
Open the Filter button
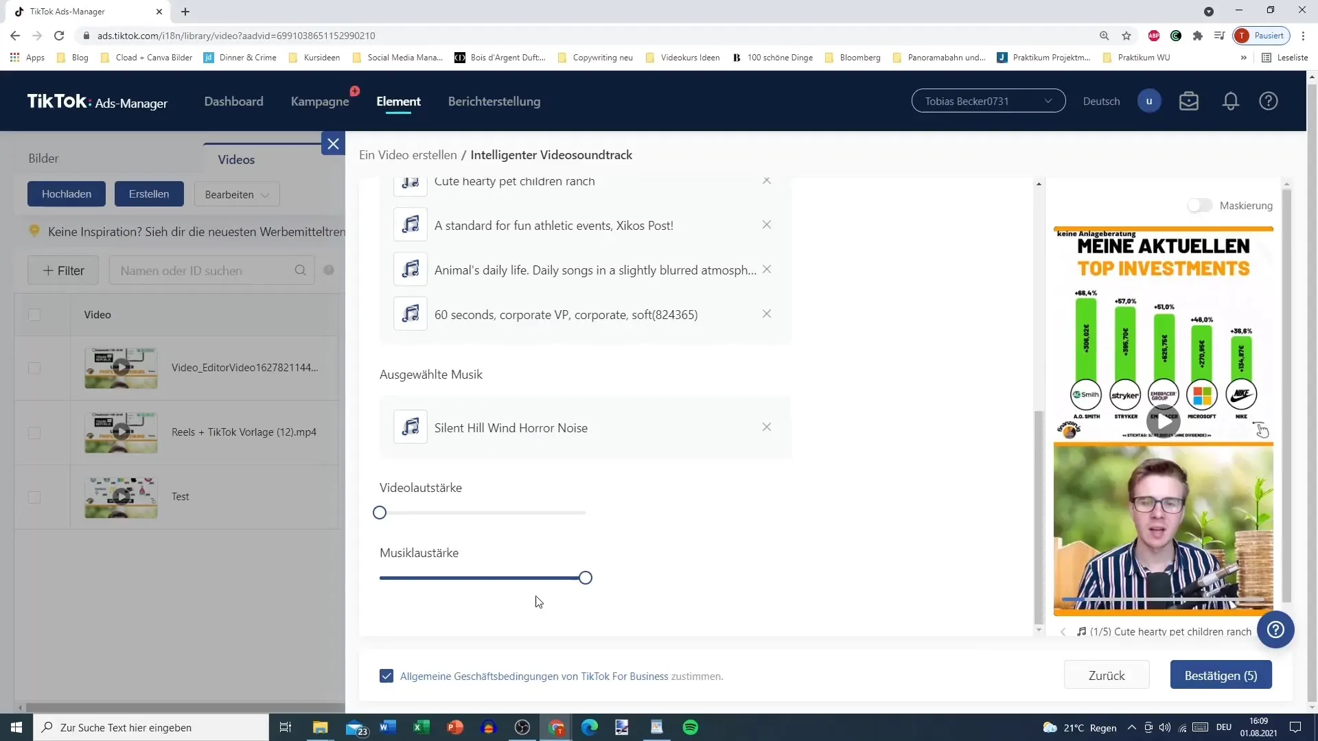[63, 270]
